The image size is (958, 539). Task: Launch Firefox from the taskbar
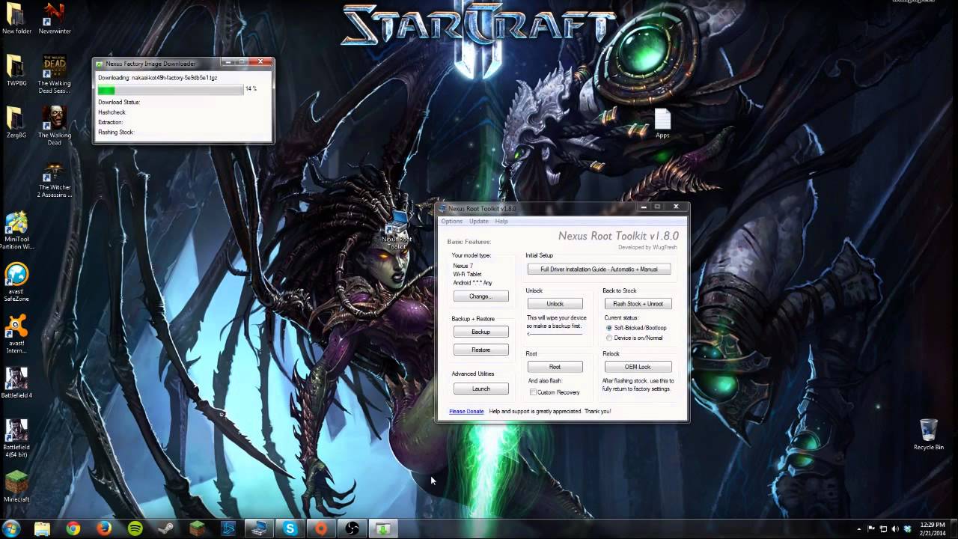104,529
